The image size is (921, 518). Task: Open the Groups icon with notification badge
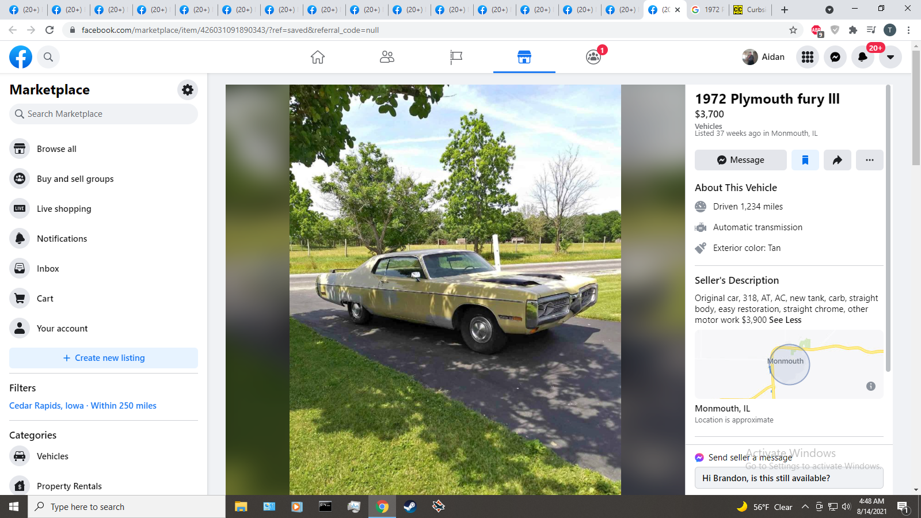coord(593,57)
